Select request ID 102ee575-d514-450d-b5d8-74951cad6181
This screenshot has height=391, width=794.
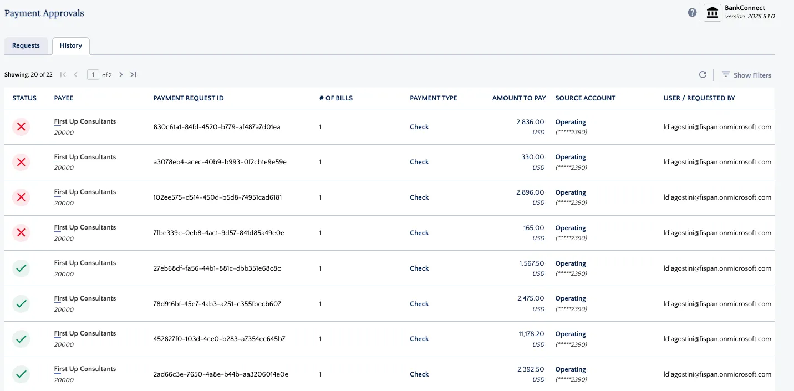click(218, 197)
